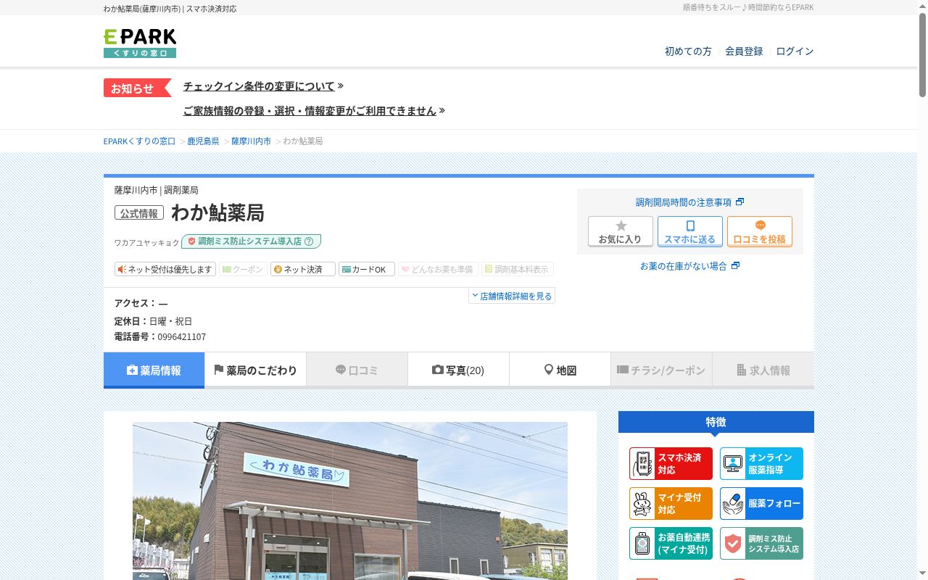The width and height of the screenshot is (928, 580).
Task: Click the スマホ決済対応 feature icon
Action: (671, 464)
